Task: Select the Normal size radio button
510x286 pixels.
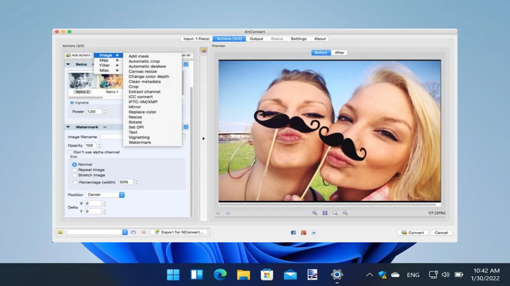Action: (75, 164)
